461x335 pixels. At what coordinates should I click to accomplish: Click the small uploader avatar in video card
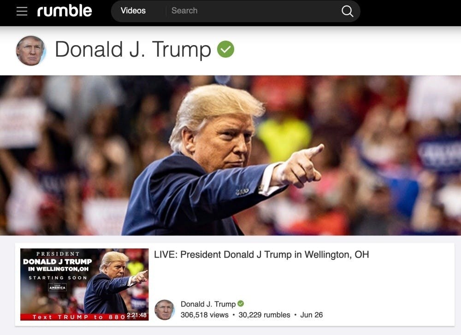165,310
